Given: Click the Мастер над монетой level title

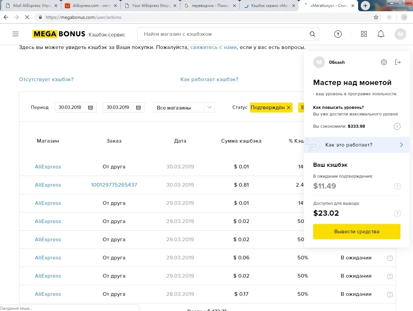Looking at the screenshot, I should [352, 83].
